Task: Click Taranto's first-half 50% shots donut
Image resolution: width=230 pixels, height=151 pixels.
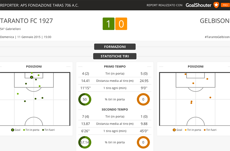Action: (85, 99)
